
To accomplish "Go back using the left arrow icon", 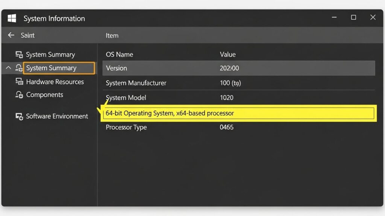I will 11,35.
